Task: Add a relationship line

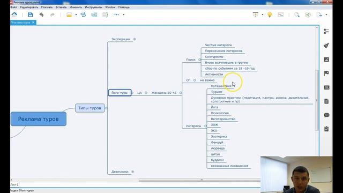Action: coord(84,14)
